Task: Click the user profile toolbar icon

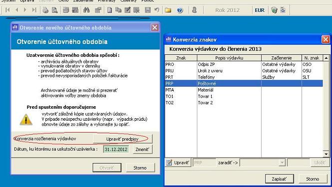Action: pos(194,10)
